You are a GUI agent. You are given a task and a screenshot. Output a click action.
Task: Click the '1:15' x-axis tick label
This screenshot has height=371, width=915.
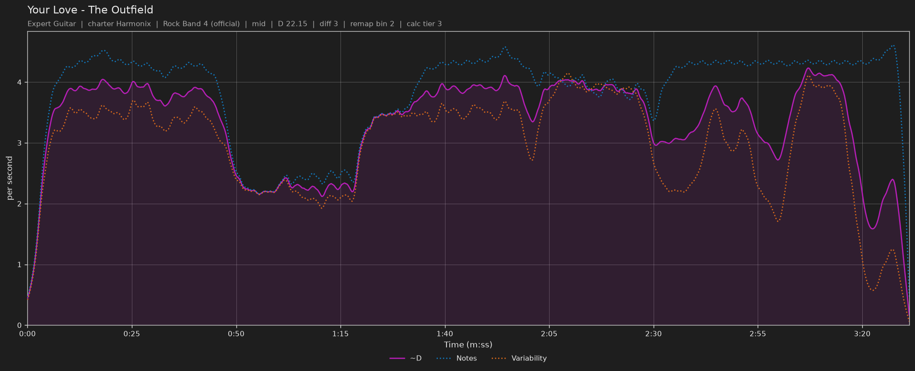pos(340,334)
